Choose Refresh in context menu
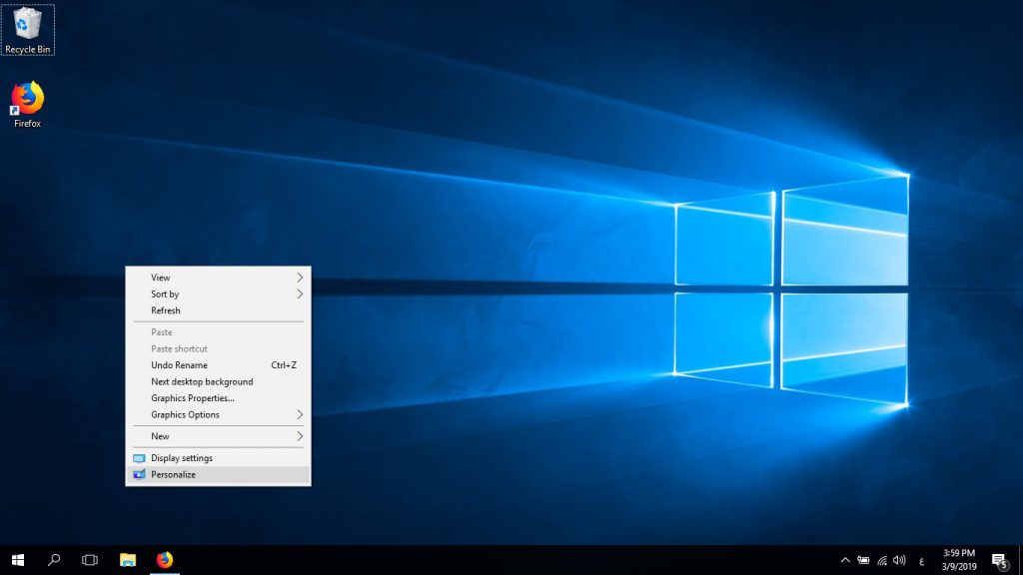This screenshot has height=575, width=1023. 218,311
